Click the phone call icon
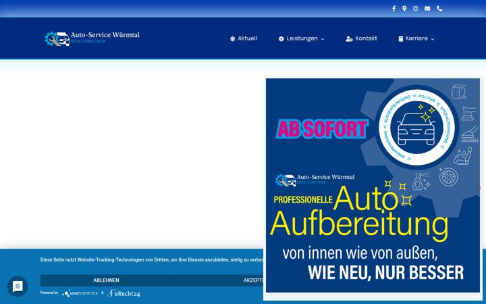 (x=439, y=8)
